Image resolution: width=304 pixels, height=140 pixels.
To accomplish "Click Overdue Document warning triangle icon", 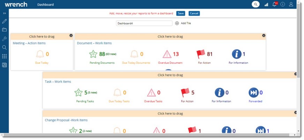I will point(167,54).
